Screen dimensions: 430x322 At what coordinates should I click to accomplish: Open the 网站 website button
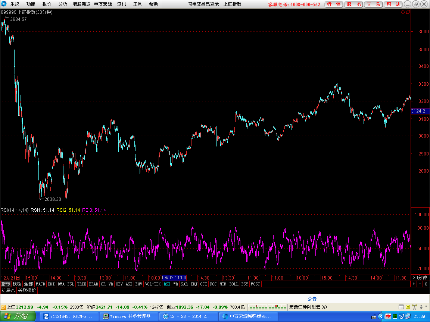[393, 4]
